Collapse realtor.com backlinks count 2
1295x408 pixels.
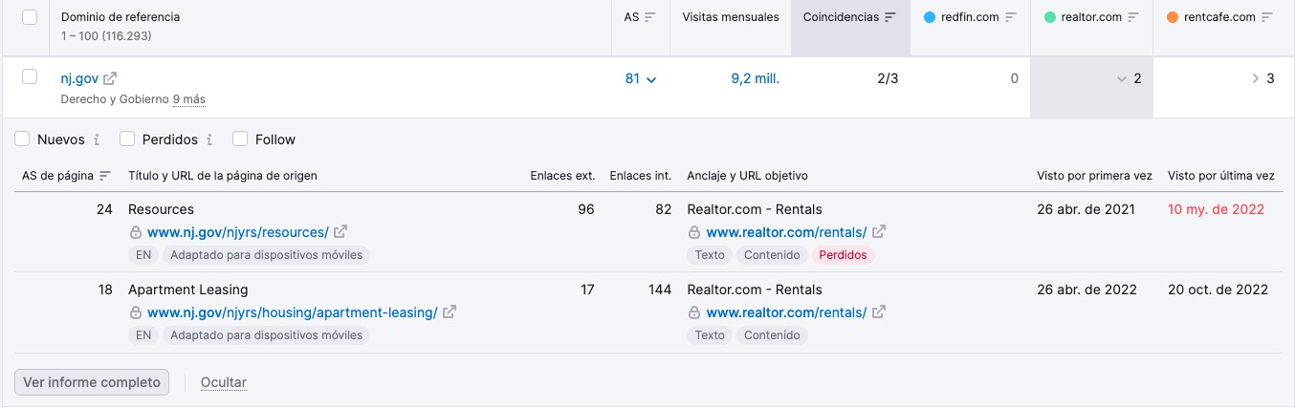[x=1122, y=79]
